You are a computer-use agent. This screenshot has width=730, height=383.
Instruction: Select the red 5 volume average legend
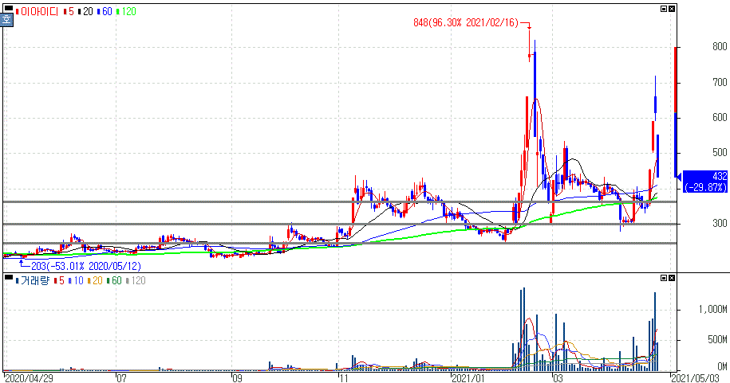pos(59,281)
